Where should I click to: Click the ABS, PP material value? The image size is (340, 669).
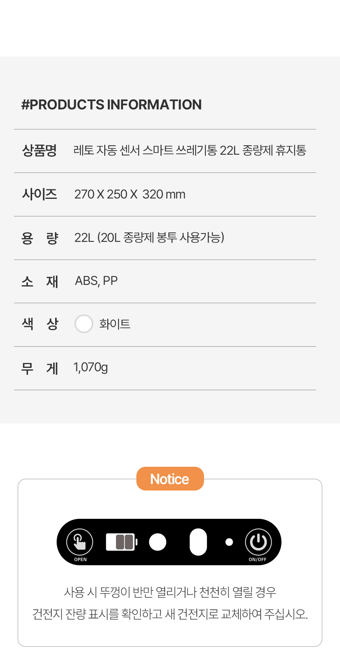(x=96, y=281)
